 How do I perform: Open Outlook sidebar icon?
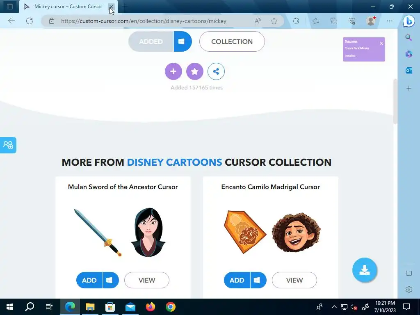[x=409, y=71]
